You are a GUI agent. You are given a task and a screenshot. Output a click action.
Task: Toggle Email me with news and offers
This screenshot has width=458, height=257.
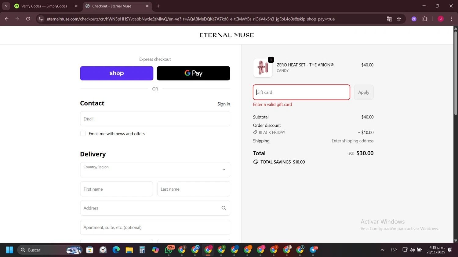point(83,133)
